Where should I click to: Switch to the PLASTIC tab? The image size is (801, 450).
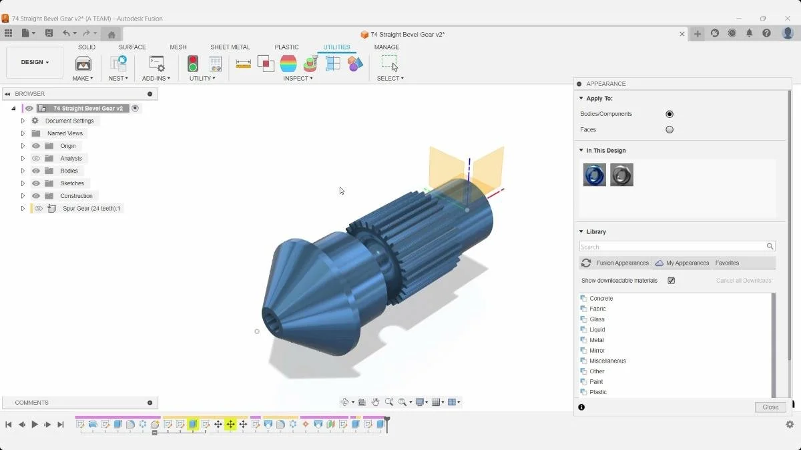point(286,47)
